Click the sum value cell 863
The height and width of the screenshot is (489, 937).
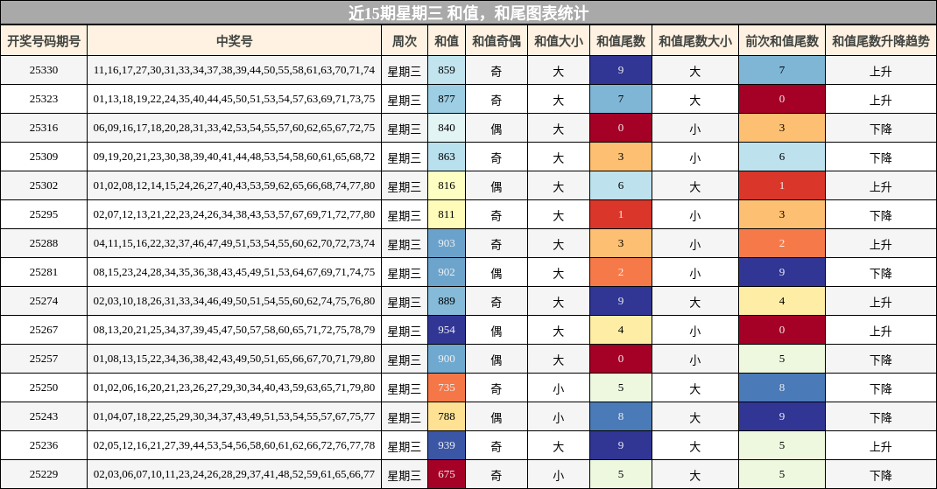click(447, 157)
